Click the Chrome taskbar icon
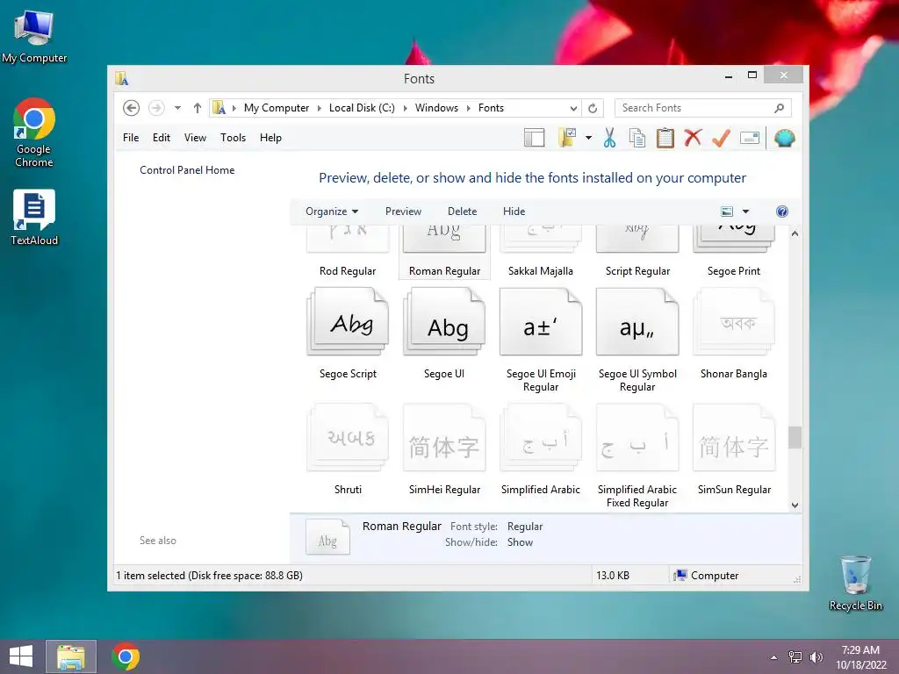The image size is (899, 674). coord(126,656)
